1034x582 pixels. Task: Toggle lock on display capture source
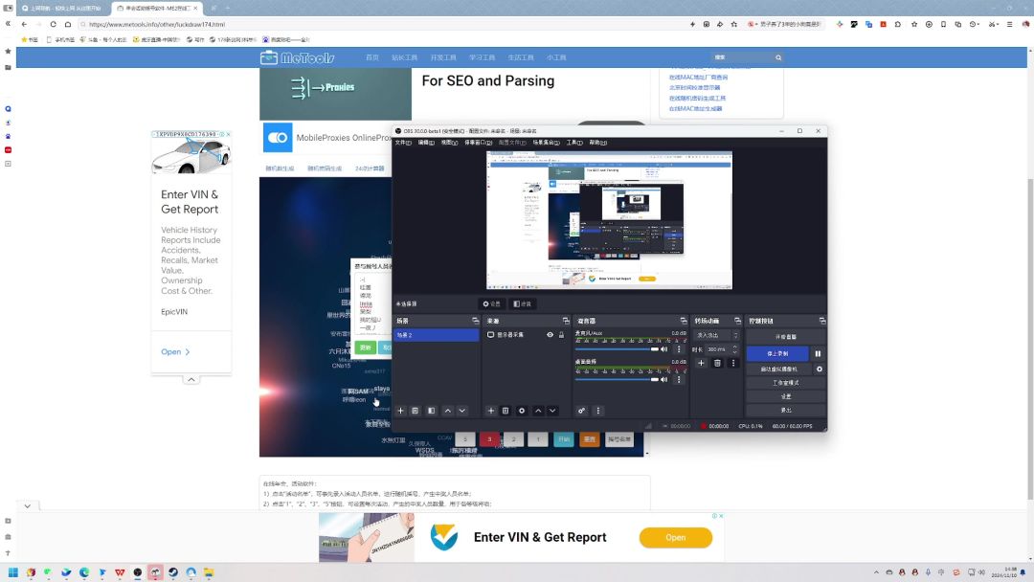[561, 335]
